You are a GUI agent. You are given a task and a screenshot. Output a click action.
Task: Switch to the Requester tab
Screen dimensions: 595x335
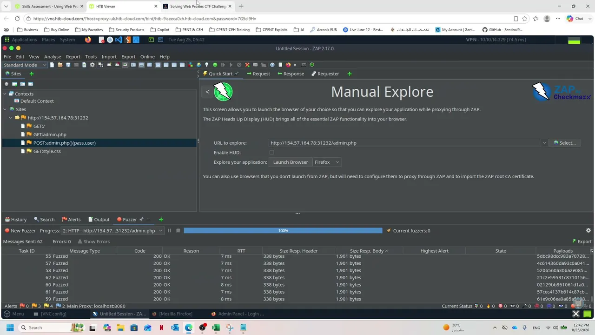(x=325, y=74)
